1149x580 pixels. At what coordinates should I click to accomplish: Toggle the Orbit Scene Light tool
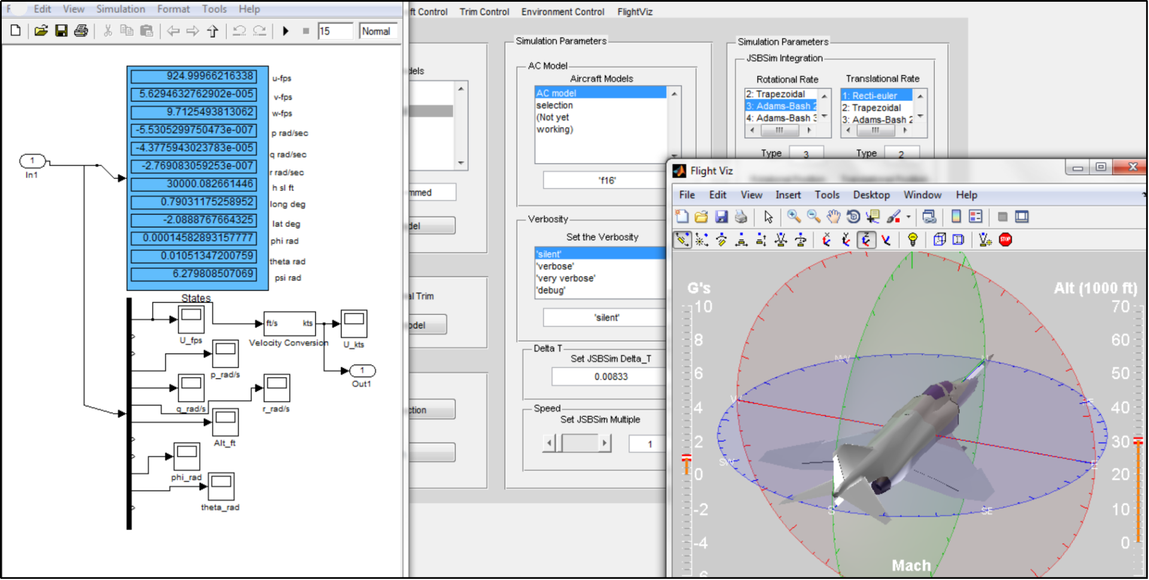coord(701,240)
